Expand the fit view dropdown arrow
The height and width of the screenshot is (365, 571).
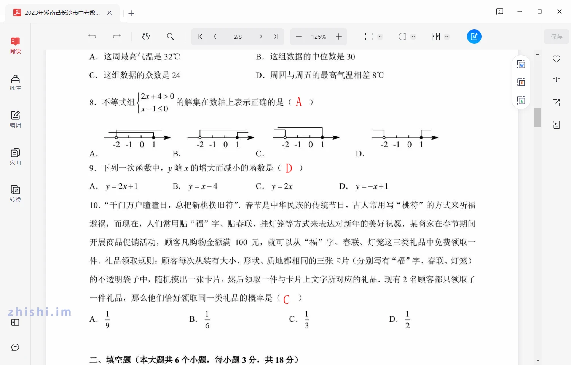click(x=413, y=36)
